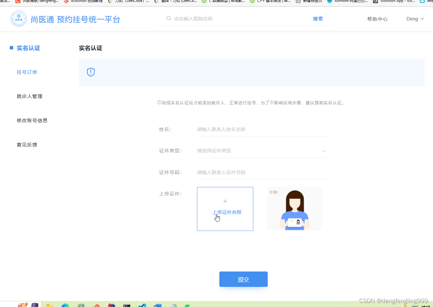Expand the Deng user menu
Screen dimensions: 433x307
point(415,19)
